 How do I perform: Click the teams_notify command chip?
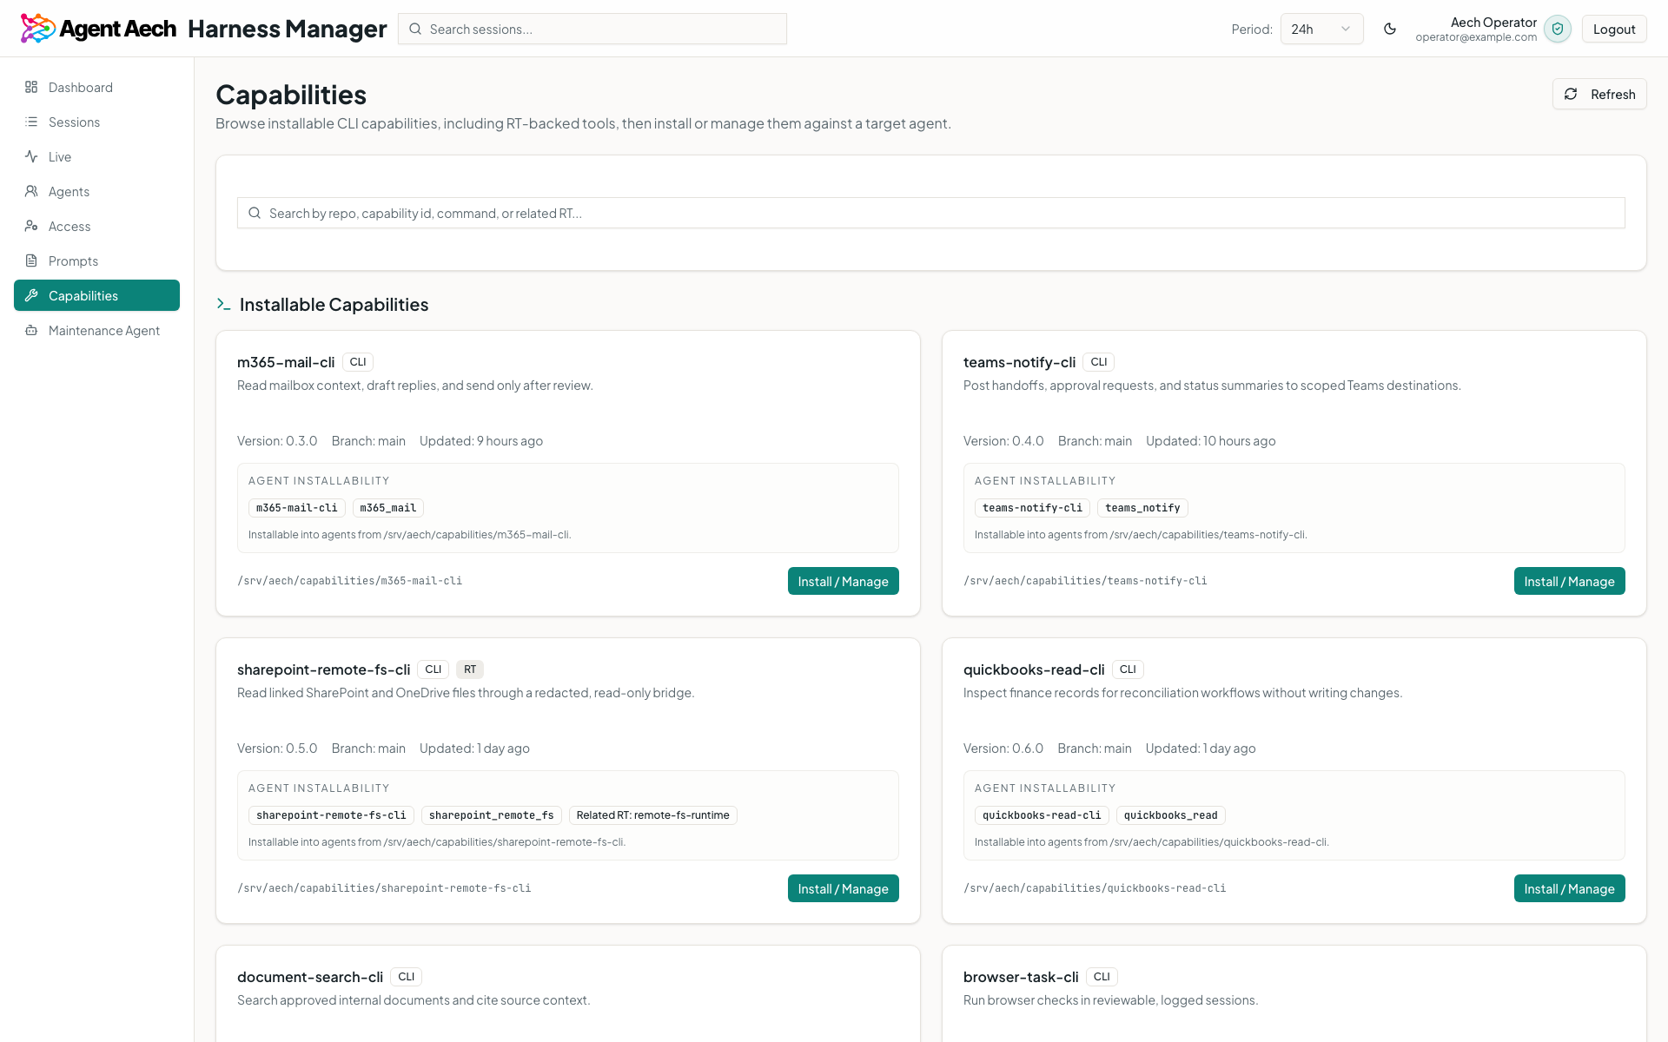(1142, 508)
